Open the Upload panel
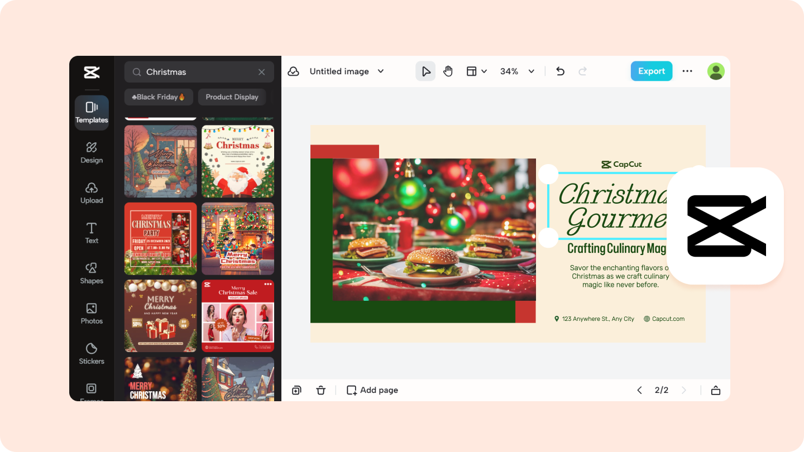Image resolution: width=804 pixels, height=452 pixels. click(92, 193)
